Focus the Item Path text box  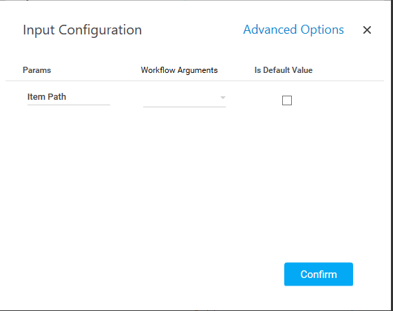(x=69, y=97)
